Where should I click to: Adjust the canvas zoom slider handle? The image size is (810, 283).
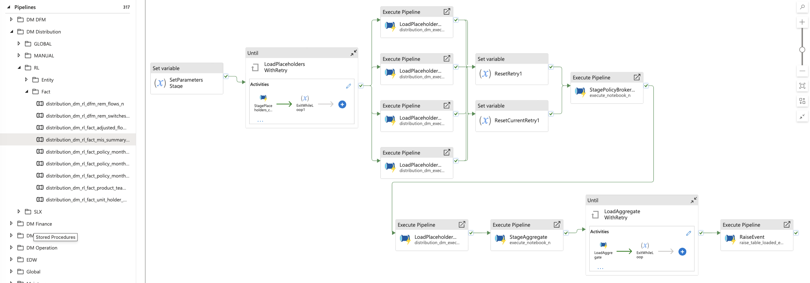[802, 50]
